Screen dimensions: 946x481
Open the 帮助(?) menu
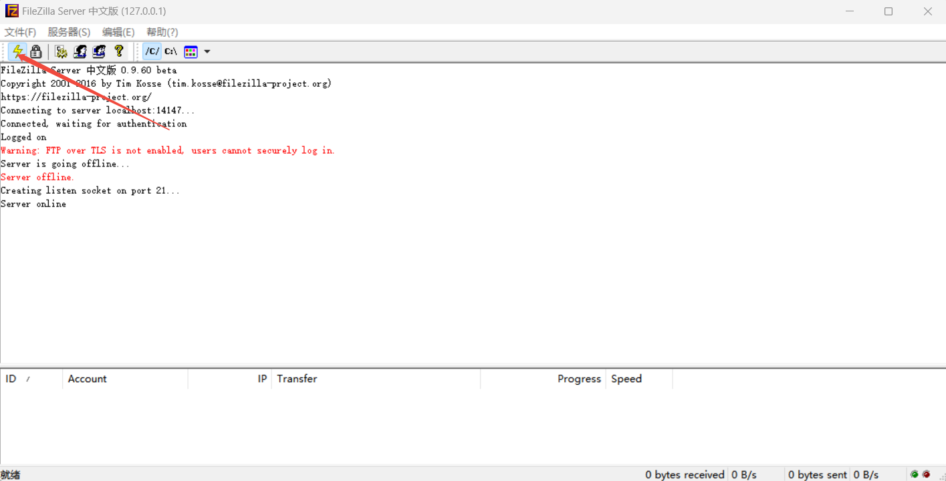click(x=162, y=32)
